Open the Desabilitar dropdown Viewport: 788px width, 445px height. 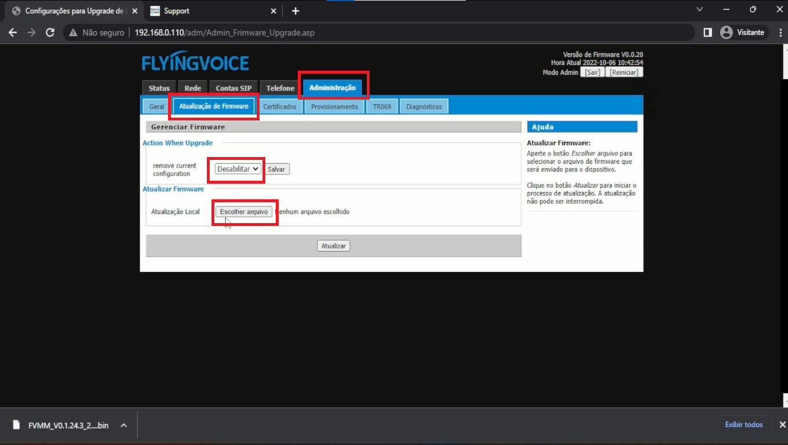[x=238, y=169]
